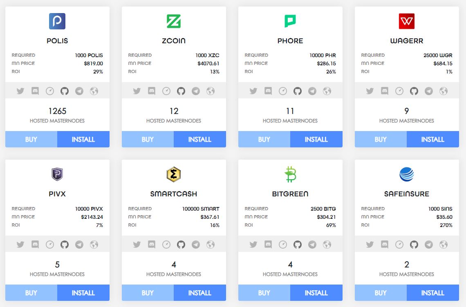Open Wagerr's Telegram icon
Image resolution: width=466 pixels, height=307 pixels.
click(428, 91)
